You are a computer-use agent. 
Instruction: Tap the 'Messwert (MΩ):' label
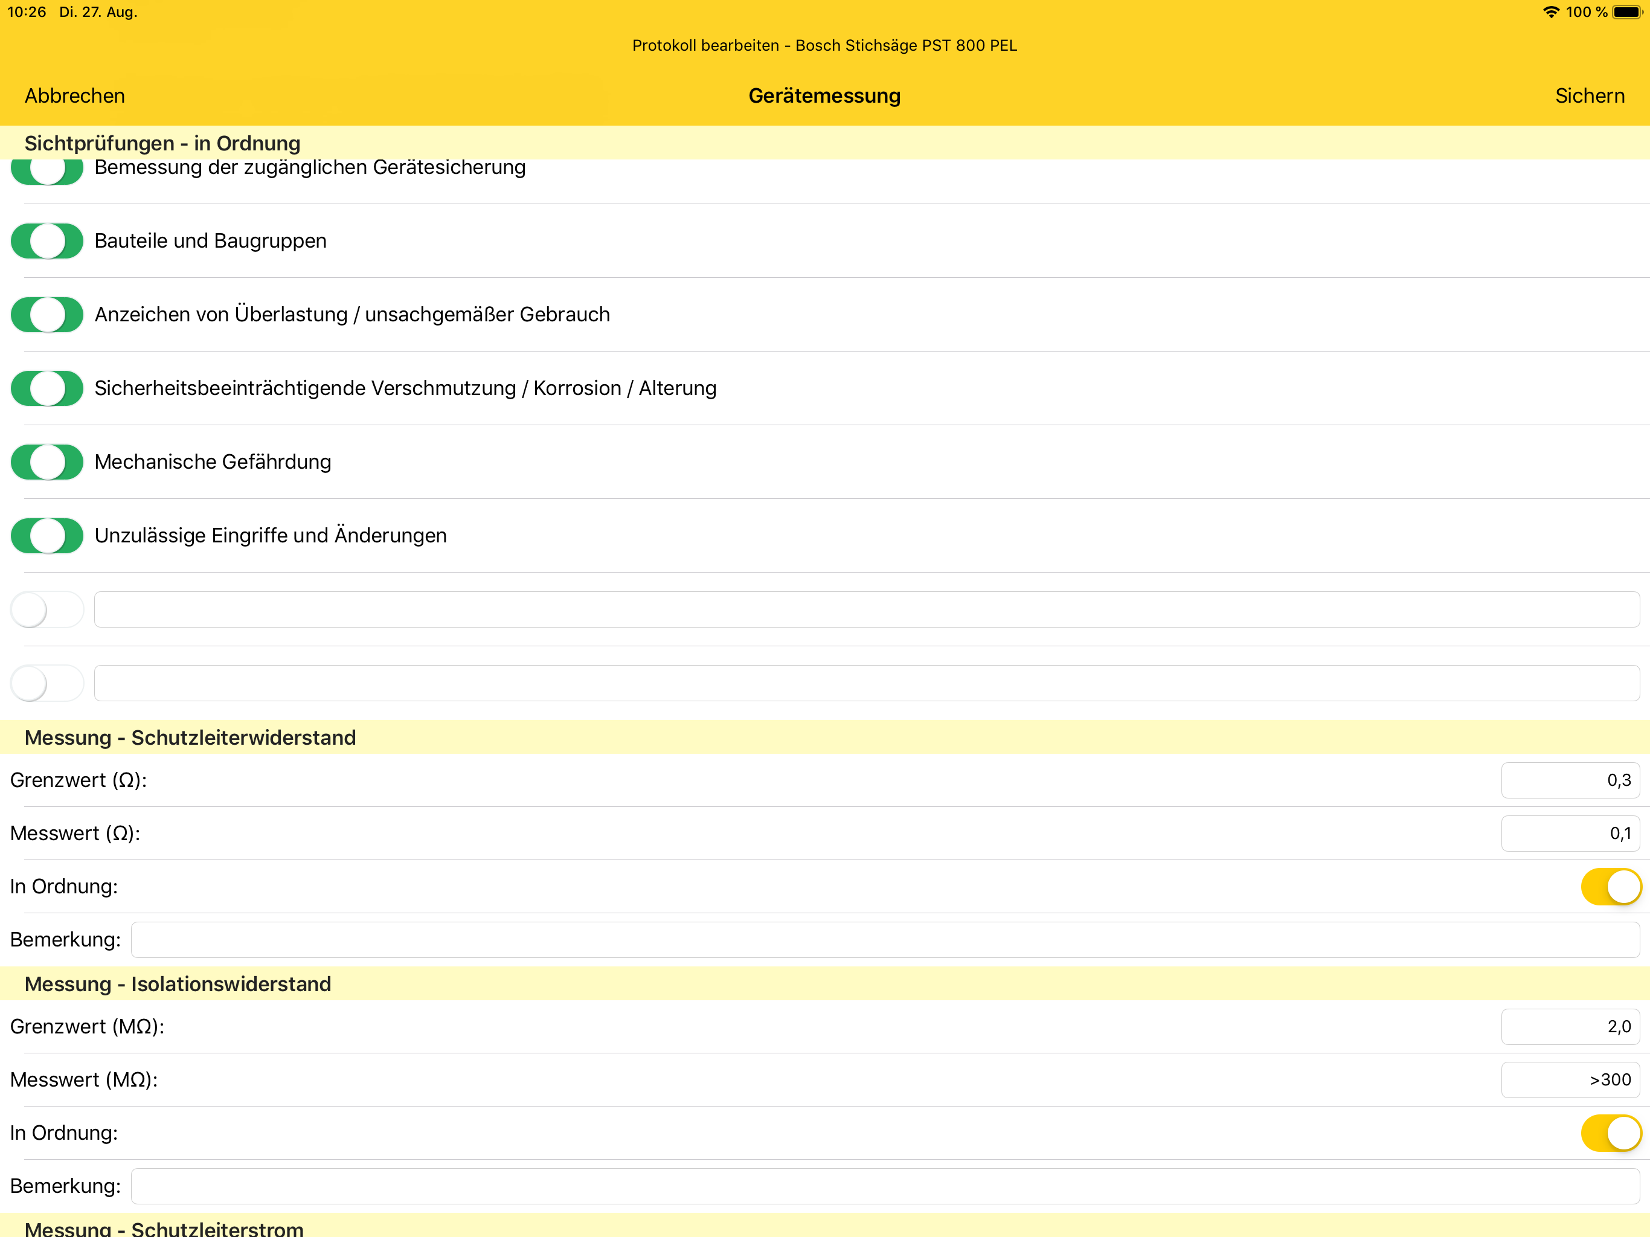[85, 1079]
